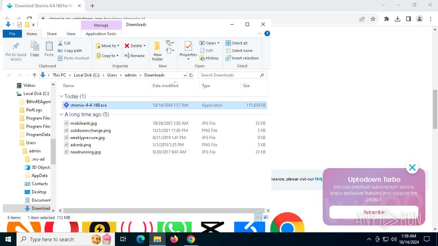Click Select all
This screenshot has width=438, height=246.
click(236, 43)
